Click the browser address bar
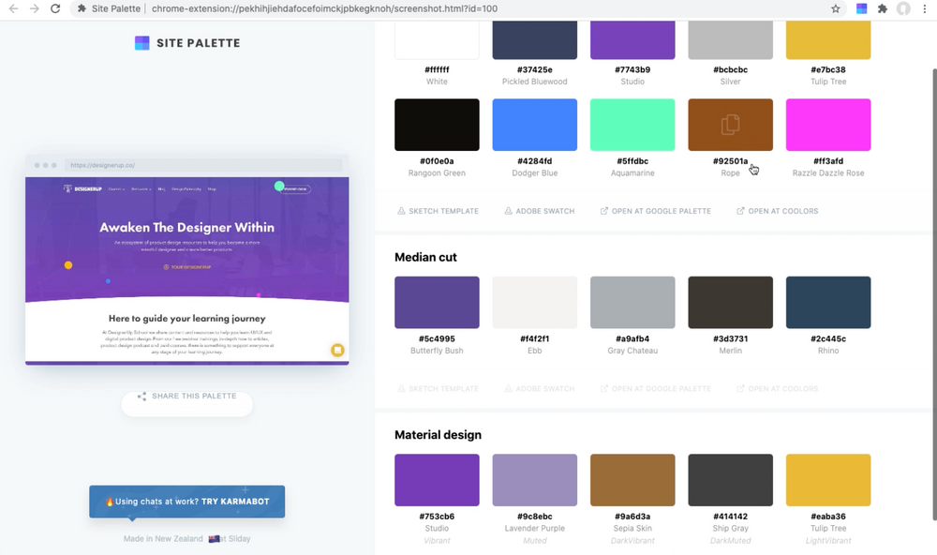This screenshot has width=937, height=555. click(x=375, y=8)
